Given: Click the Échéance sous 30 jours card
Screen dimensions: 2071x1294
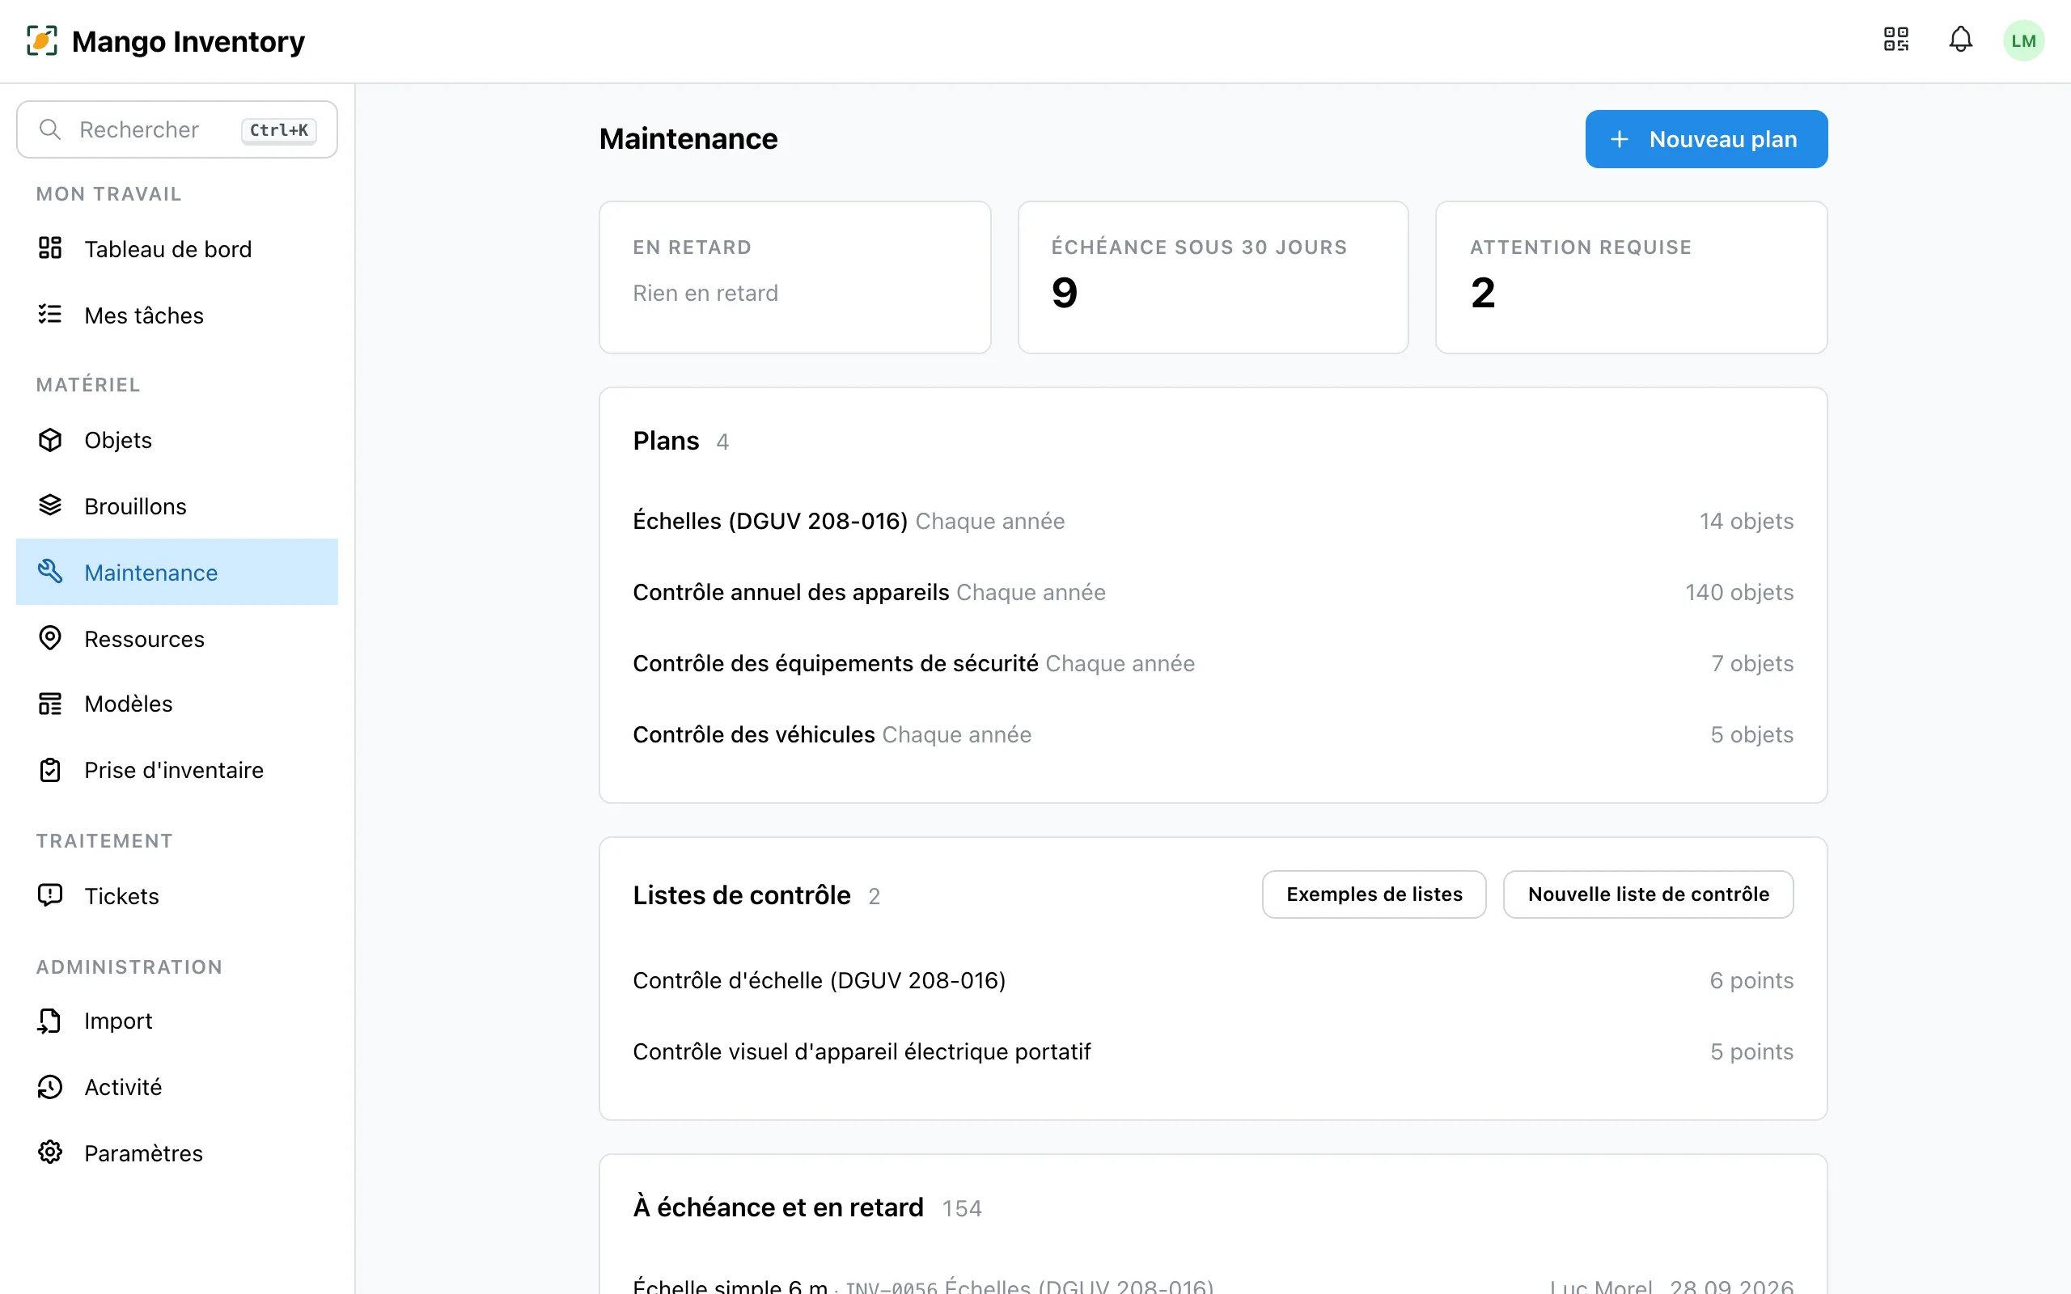Looking at the screenshot, I should point(1213,277).
